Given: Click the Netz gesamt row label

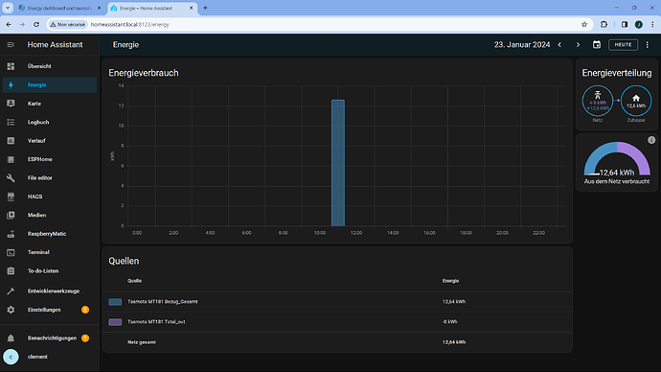Looking at the screenshot, I should 141,342.
